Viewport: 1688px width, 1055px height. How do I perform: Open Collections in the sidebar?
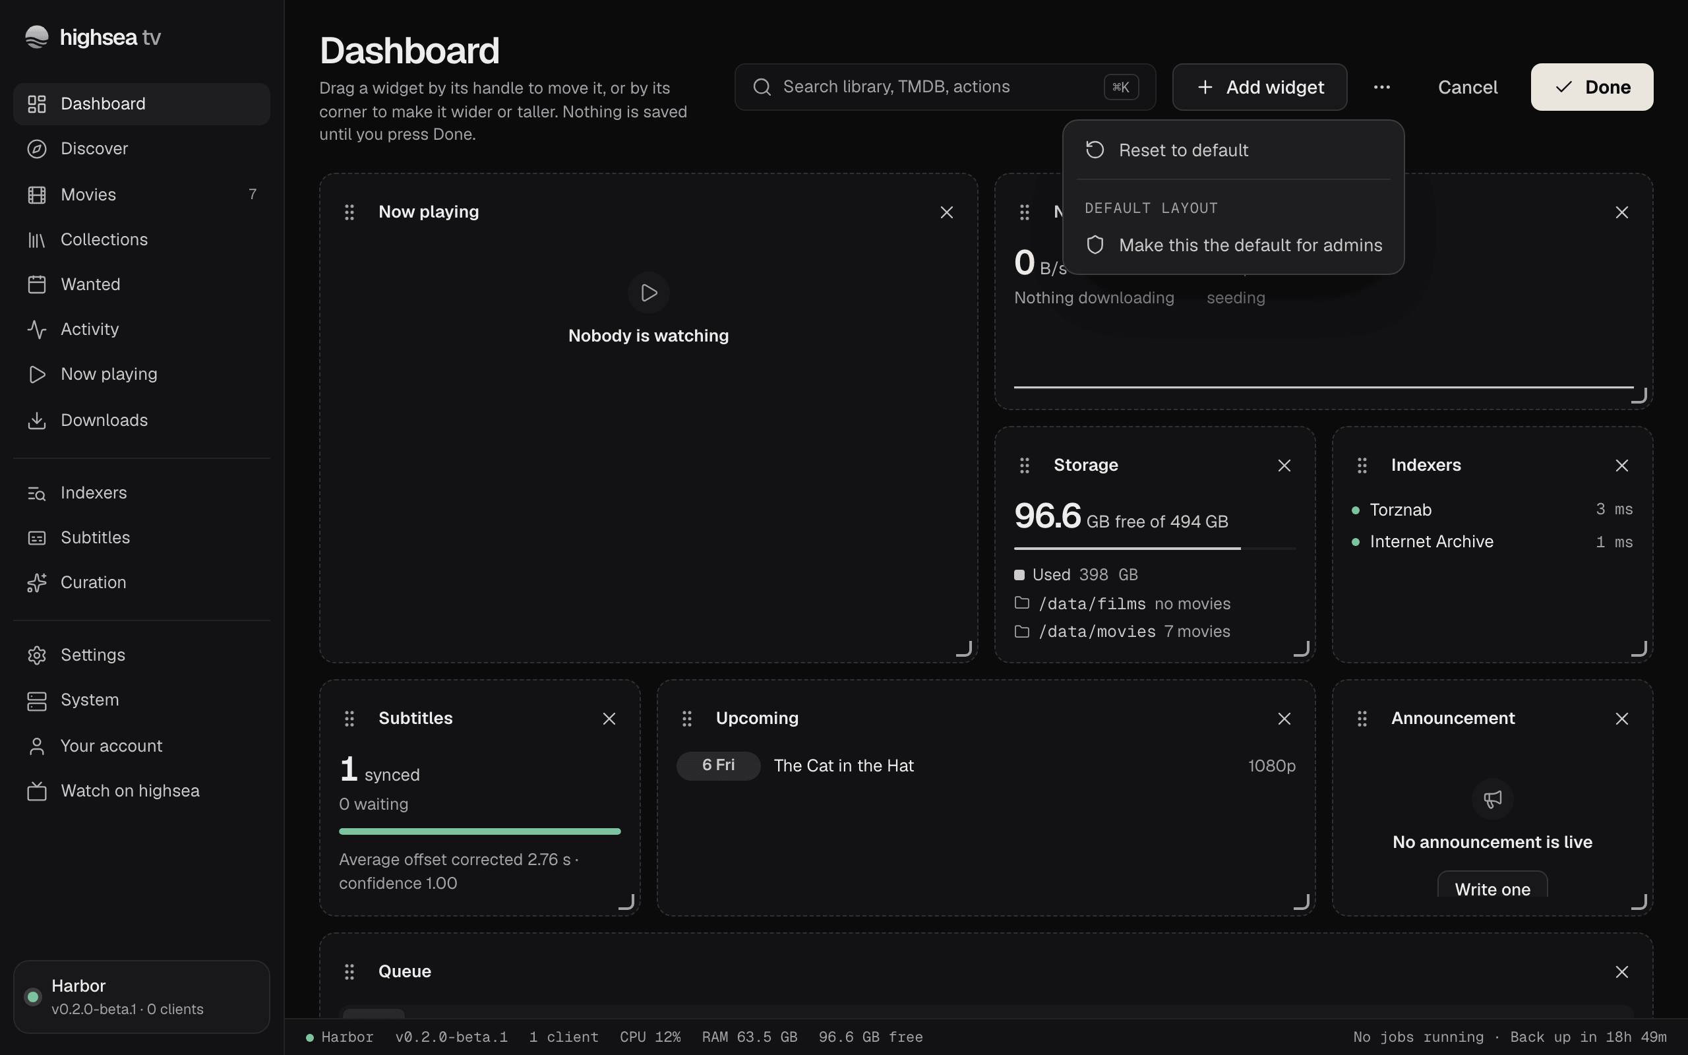pyautogui.click(x=142, y=240)
